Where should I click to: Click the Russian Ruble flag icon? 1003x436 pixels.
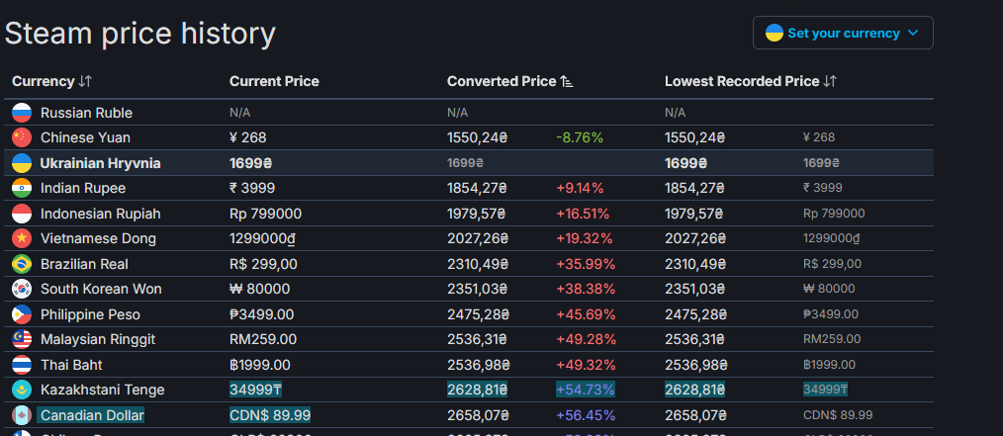pyautogui.click(x=22, y=113)
